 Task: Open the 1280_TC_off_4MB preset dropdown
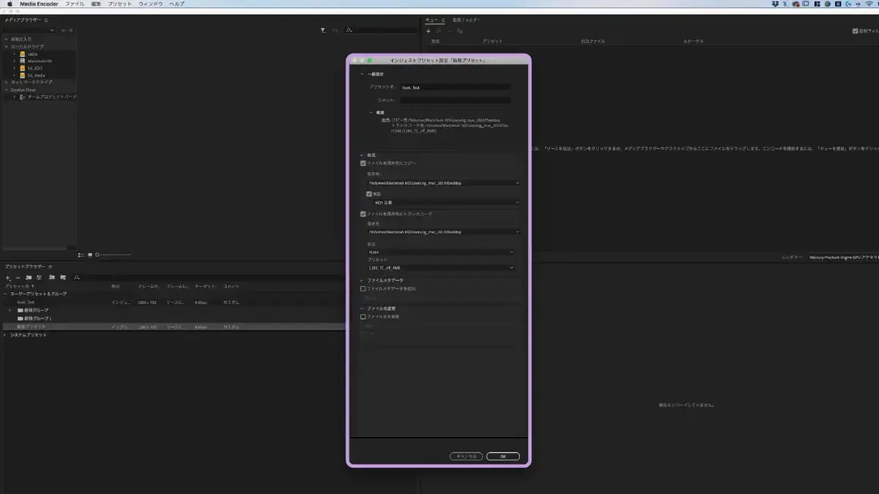441,268
